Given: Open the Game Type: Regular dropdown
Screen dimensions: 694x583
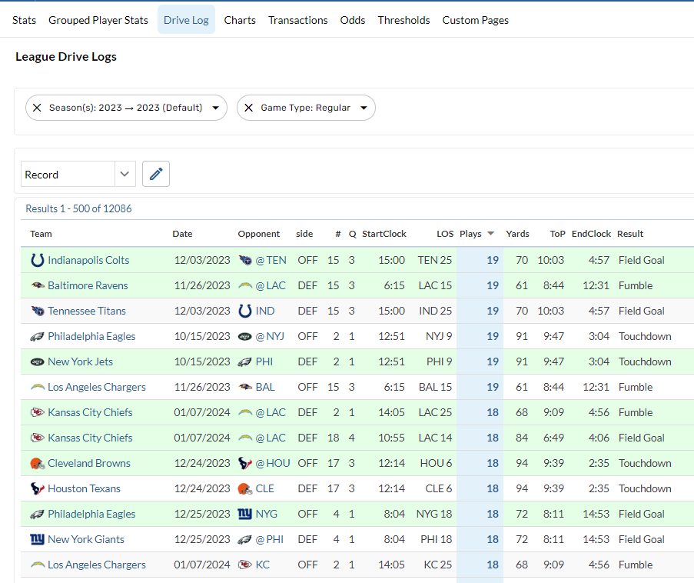Looking at the screenshot, I should 363,108.
